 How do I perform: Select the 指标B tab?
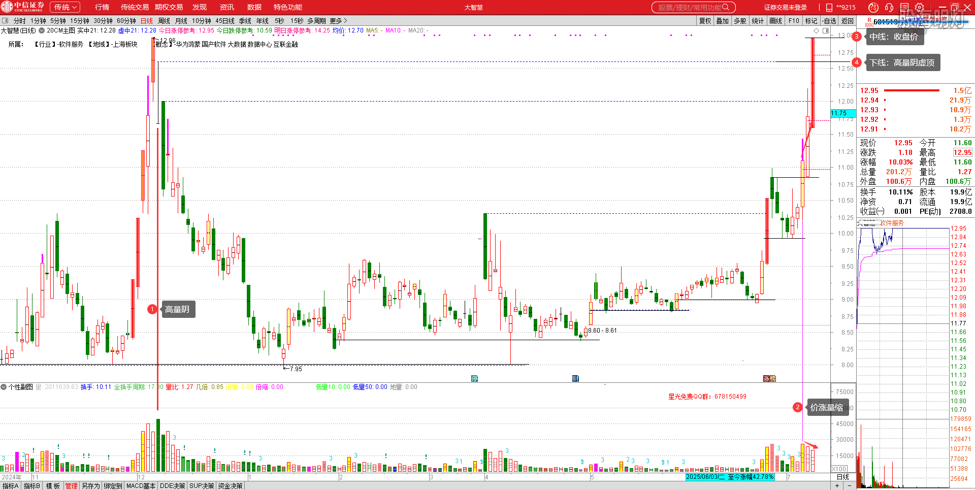(31, 486)
